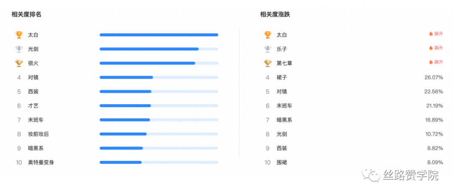Open keyword 奥特曼变身 in ranking list
The width and height of the screenshot is (453, 195).
41,162
